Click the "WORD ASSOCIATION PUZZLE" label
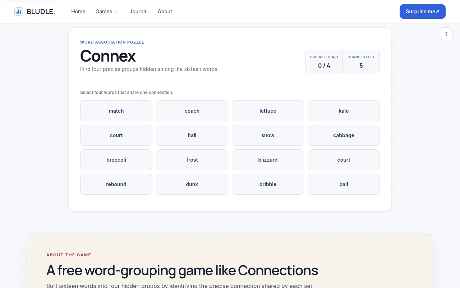The width and height of the screenshot is (460, 288). (112, 42)
